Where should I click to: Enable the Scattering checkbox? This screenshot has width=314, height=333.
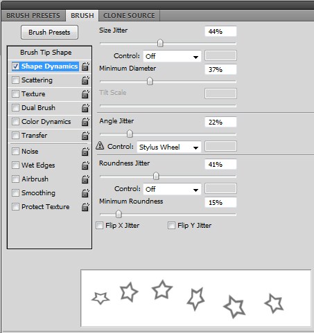15,80
